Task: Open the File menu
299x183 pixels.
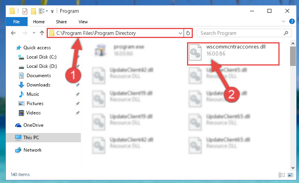Action: click(17, 22)
